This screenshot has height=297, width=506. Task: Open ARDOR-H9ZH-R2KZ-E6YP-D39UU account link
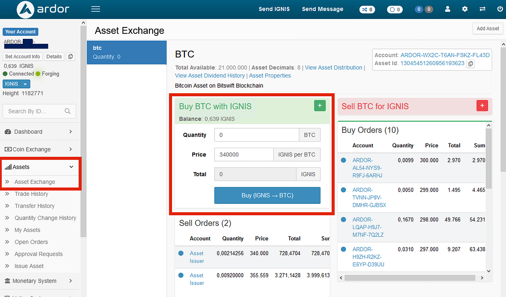point(369,256)
